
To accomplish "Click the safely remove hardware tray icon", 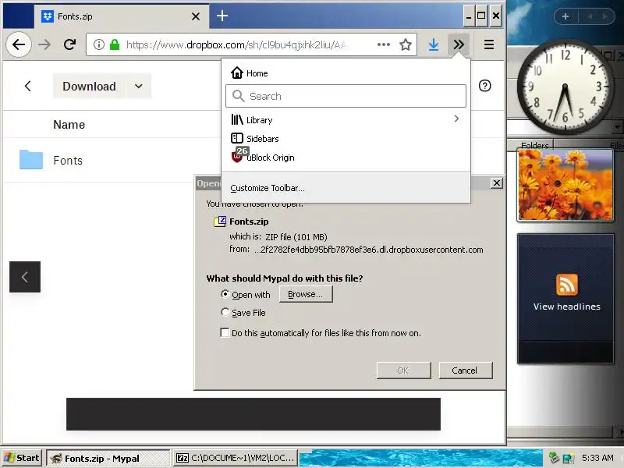I will point(554,458).
